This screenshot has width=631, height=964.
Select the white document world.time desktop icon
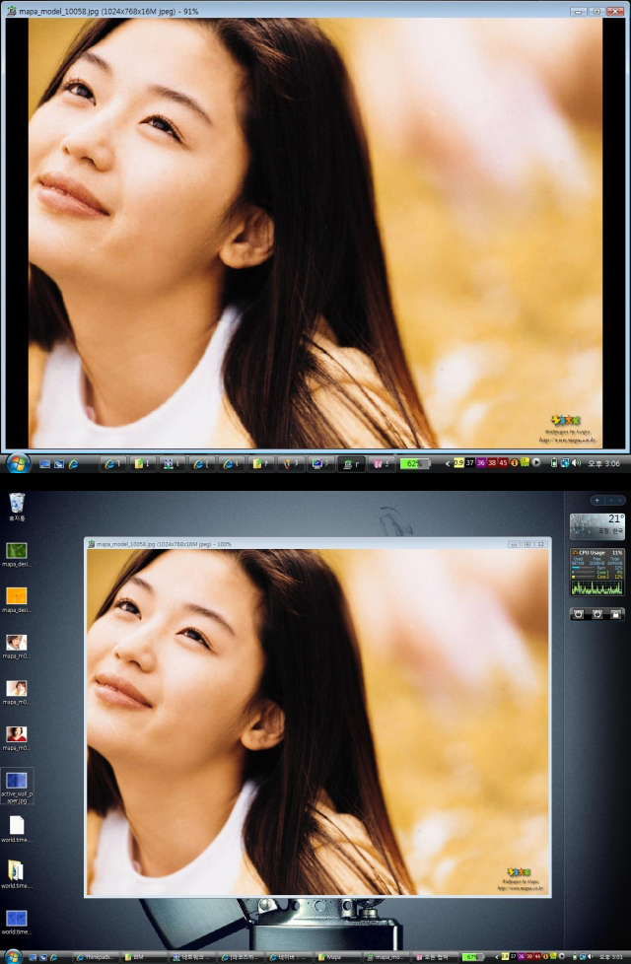tap(17, 829)
